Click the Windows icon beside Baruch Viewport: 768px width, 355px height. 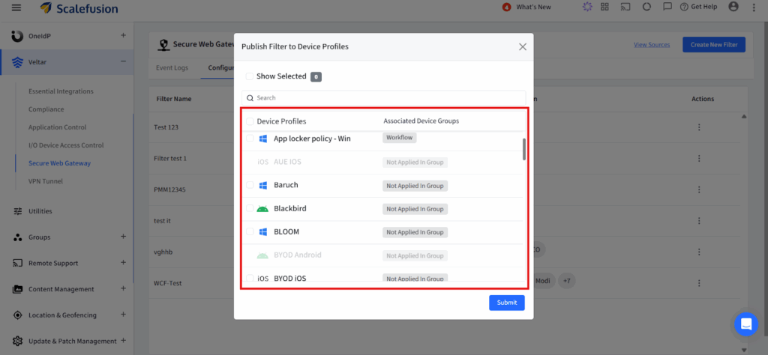click(263, 185)
